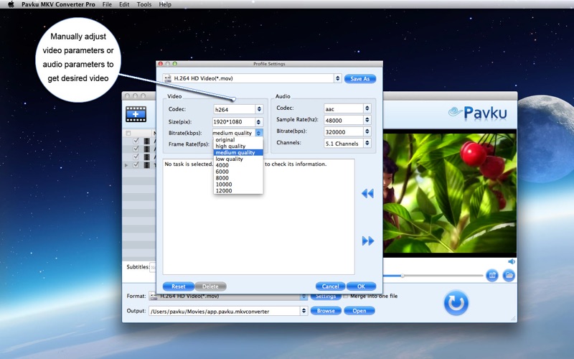Open the Tools menu
574x359 pixels.
tap(144, 4)
